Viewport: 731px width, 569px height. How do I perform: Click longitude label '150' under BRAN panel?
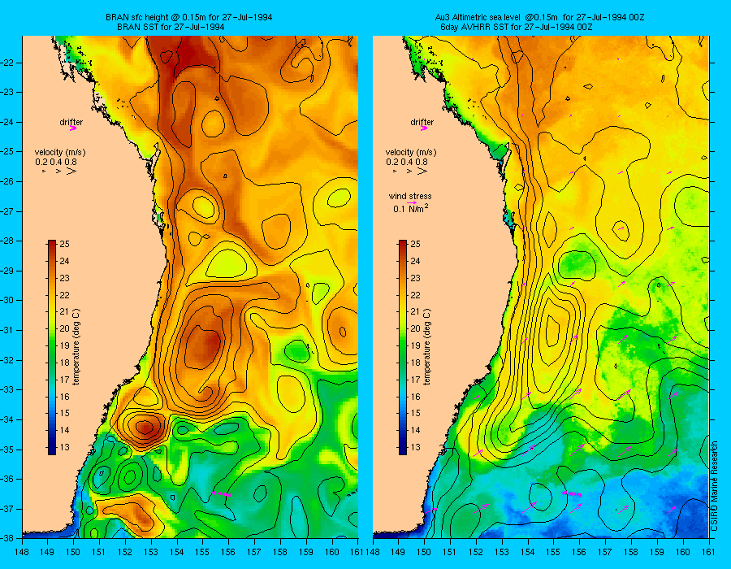click(73, 552)
